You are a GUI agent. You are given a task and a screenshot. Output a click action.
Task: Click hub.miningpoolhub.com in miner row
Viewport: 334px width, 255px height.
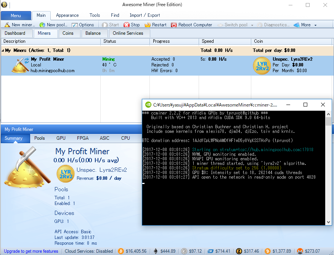[x=53, y=71]
